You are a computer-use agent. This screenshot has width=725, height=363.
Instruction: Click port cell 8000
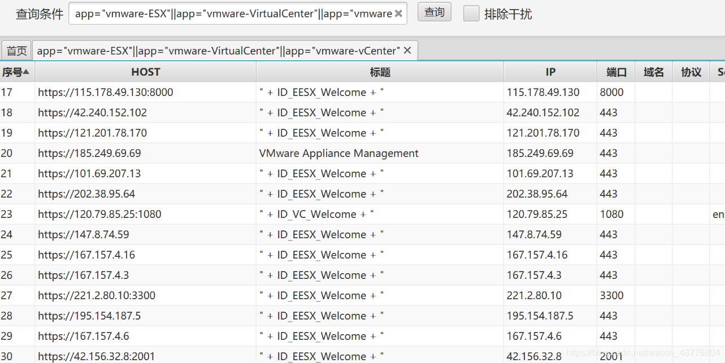coord(611,92)
